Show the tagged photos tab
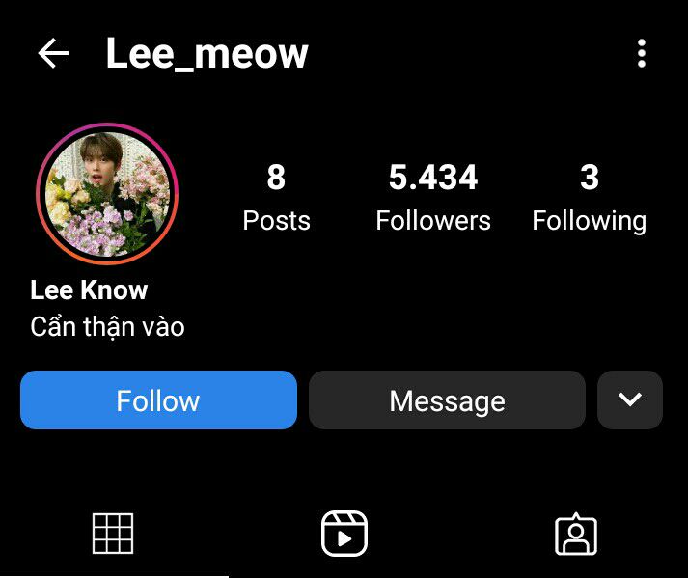Image resolution: width=688 pixels, height=578 pixels. (x=576, y=535)
